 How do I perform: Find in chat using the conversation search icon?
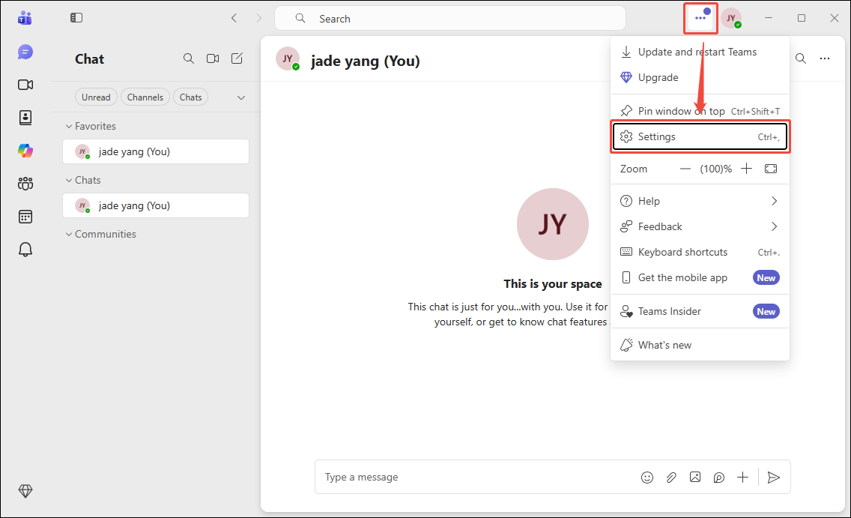801,58
